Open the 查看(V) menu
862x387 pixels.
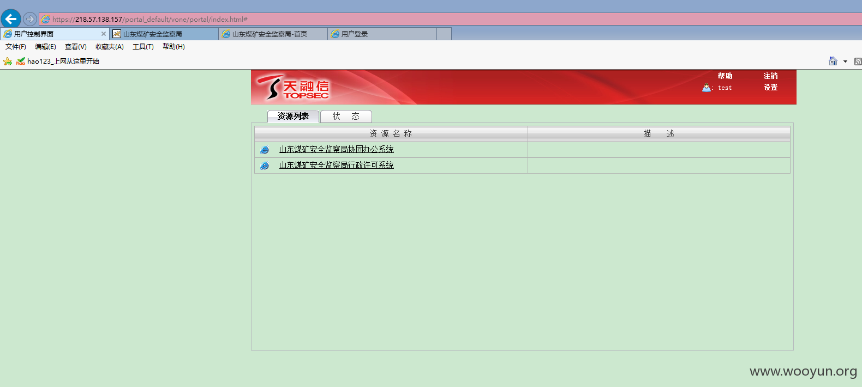(x=76, y=47)
